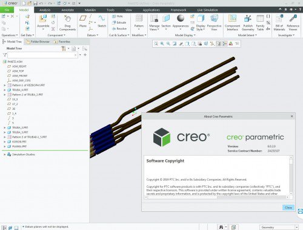
Task: Open the Datum group dropdown
Action: [93, 35]
